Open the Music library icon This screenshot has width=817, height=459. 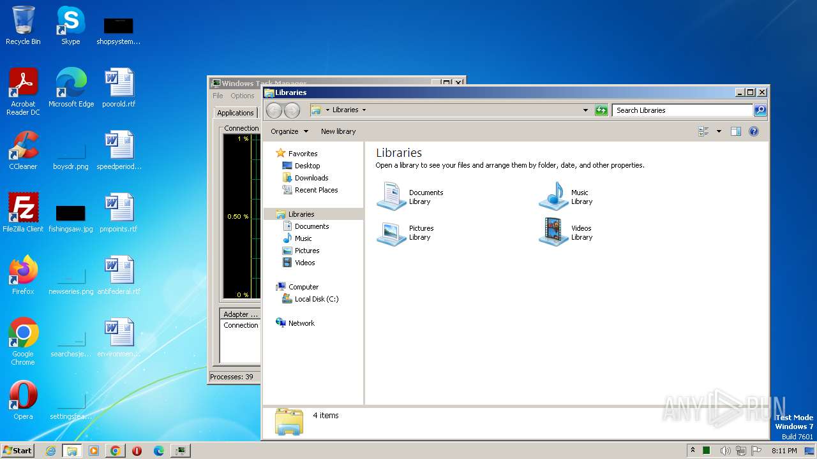pyautogui.click(x=553, y=196)
